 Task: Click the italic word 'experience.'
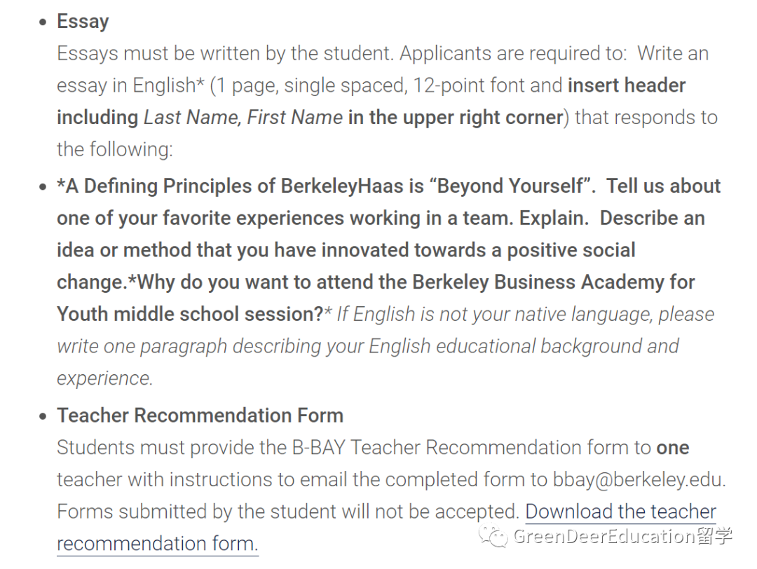click(x=104, y=379)
